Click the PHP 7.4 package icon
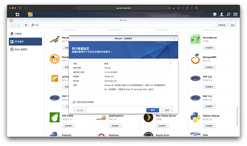This screenshot has width=247, height=146. coord(195,98)
